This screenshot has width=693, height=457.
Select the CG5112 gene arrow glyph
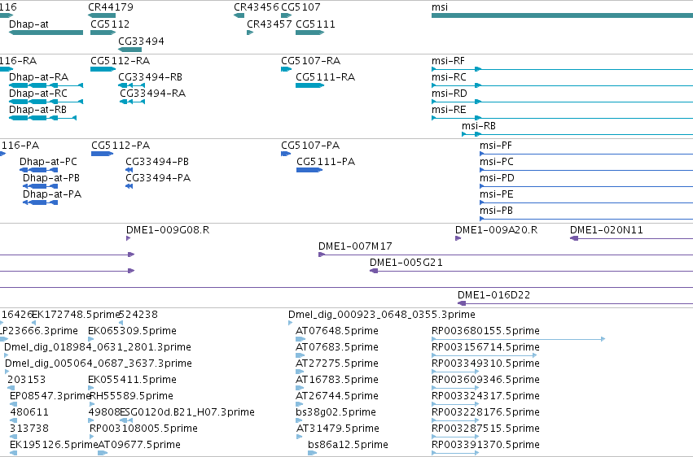(103, 33)
